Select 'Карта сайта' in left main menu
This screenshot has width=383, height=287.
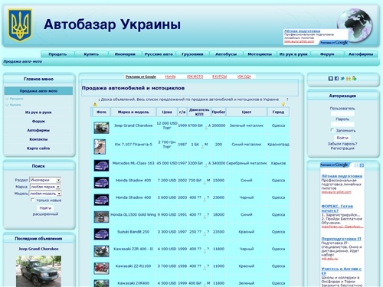pyautogui.click(x=38, y=148)
